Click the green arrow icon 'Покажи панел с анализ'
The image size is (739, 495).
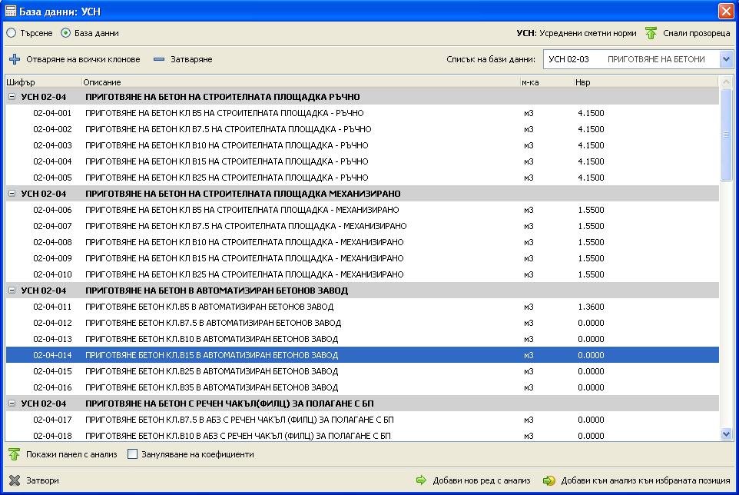click(x=14, y=454)
